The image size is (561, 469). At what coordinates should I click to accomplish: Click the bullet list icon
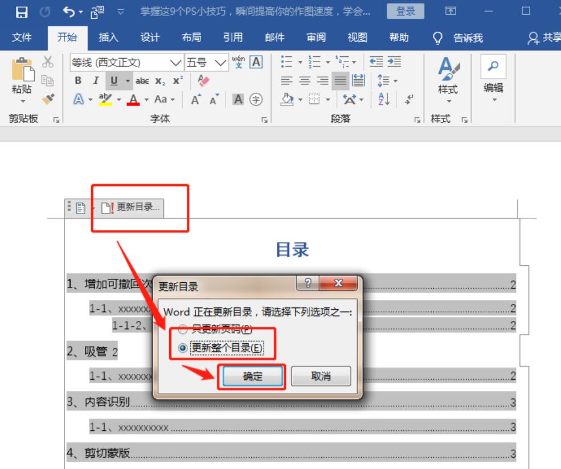coord(286,62)
